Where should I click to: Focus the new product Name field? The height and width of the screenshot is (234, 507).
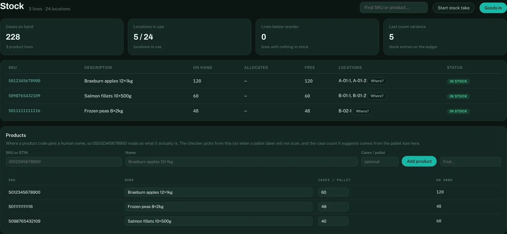pos(242,162)
